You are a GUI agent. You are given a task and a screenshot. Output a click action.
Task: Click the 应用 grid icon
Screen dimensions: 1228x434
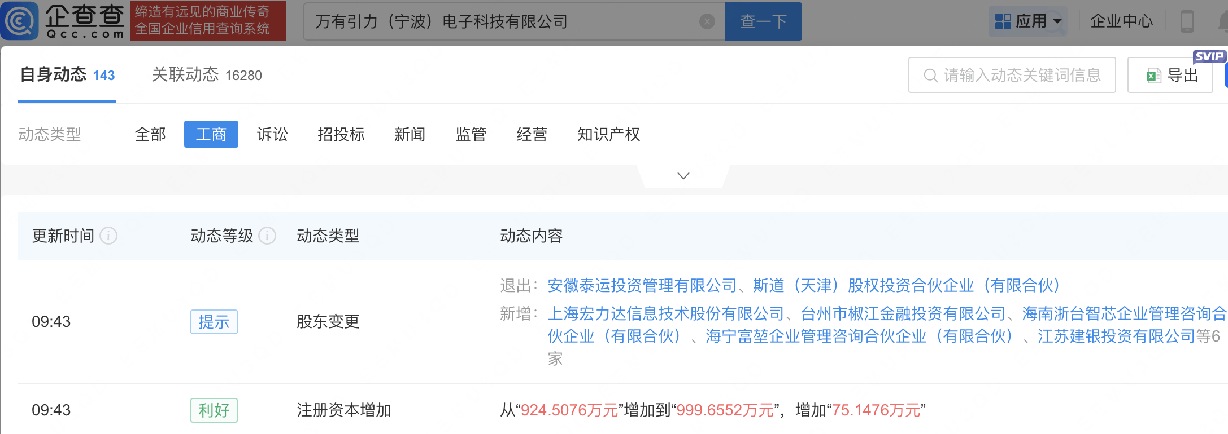click(1003, 21)
